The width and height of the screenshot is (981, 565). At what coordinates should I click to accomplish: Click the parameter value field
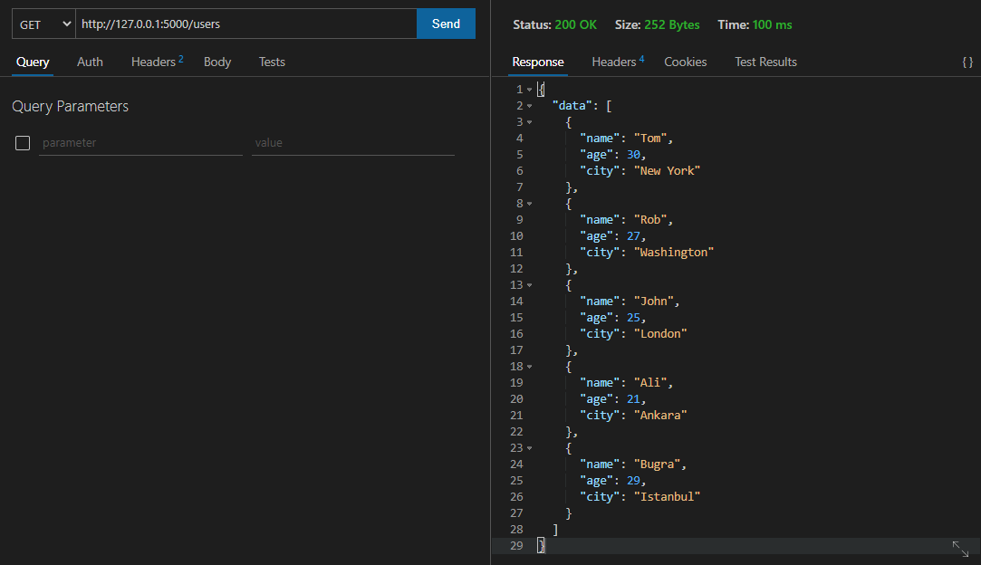pos(353,143)
